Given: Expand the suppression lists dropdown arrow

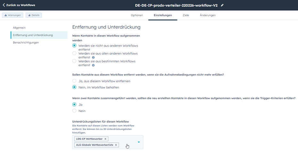Looking at the screenshot, I should tap(139, 142).
